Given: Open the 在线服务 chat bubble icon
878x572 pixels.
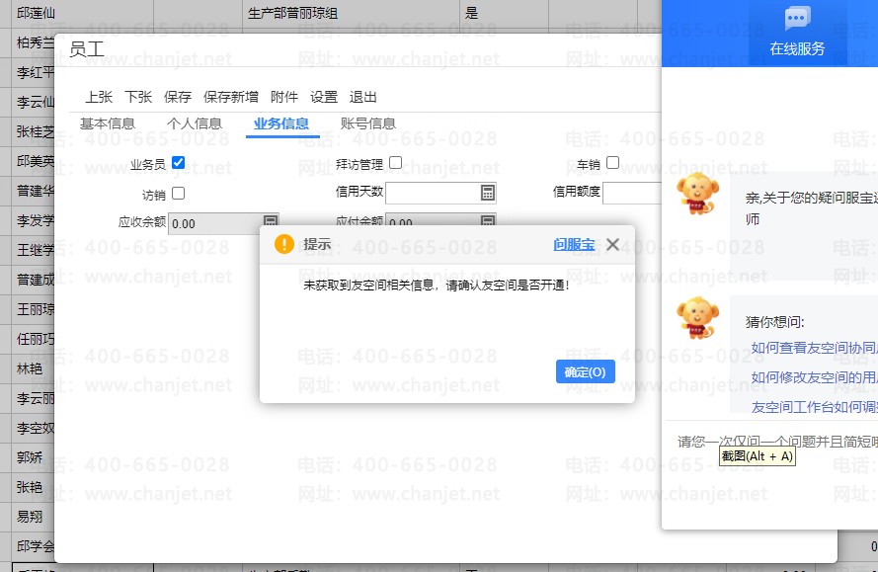Looking at the screenshot, I should point(797,19).
